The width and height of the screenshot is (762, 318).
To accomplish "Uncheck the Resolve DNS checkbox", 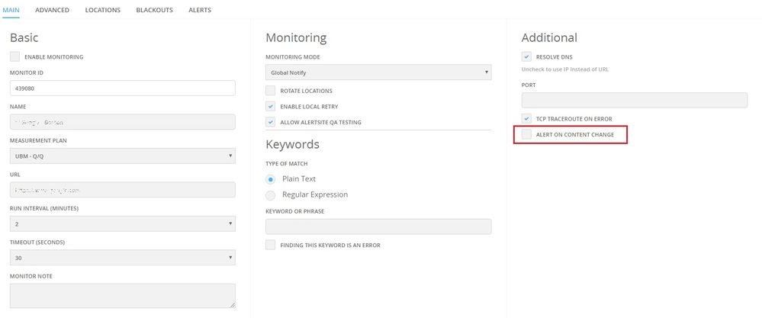I will point(526,56).
